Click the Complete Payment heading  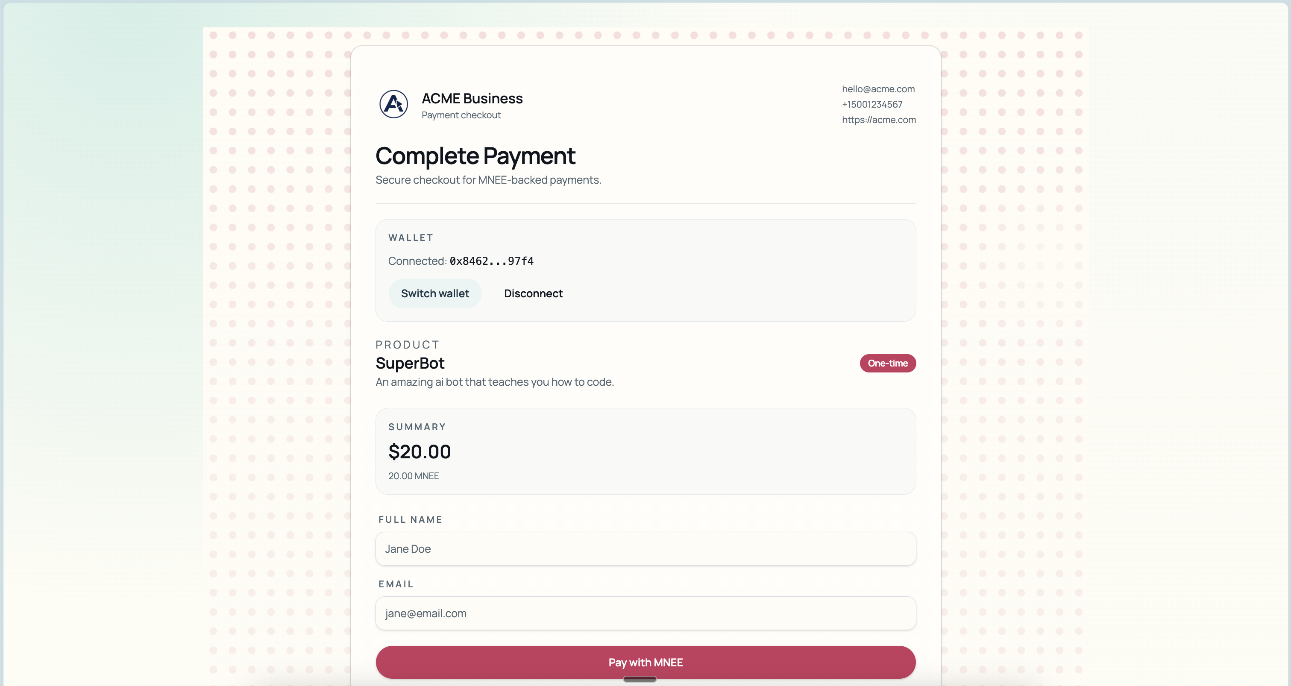point(475,156)
